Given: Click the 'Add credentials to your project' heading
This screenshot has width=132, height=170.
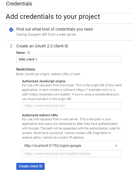Looking at the screenshot, I should [53, 17].
